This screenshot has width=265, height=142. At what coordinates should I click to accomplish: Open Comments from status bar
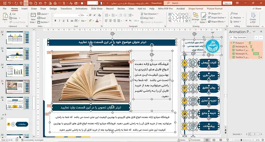195,140
